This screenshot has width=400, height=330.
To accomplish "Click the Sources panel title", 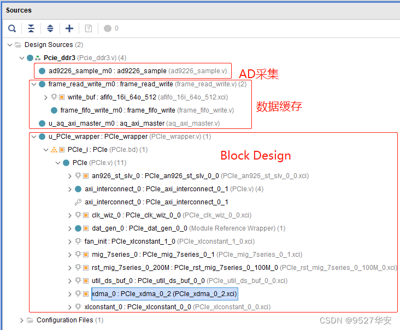I will [x=19, y=10].
